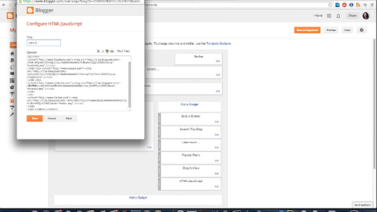The image size is (377, 212).
Task: Add a Gadget in the sidebar column
Action: pyautogui.click(x=190, y=104)
